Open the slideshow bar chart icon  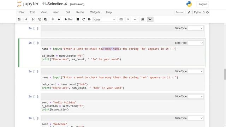point(143,19)
